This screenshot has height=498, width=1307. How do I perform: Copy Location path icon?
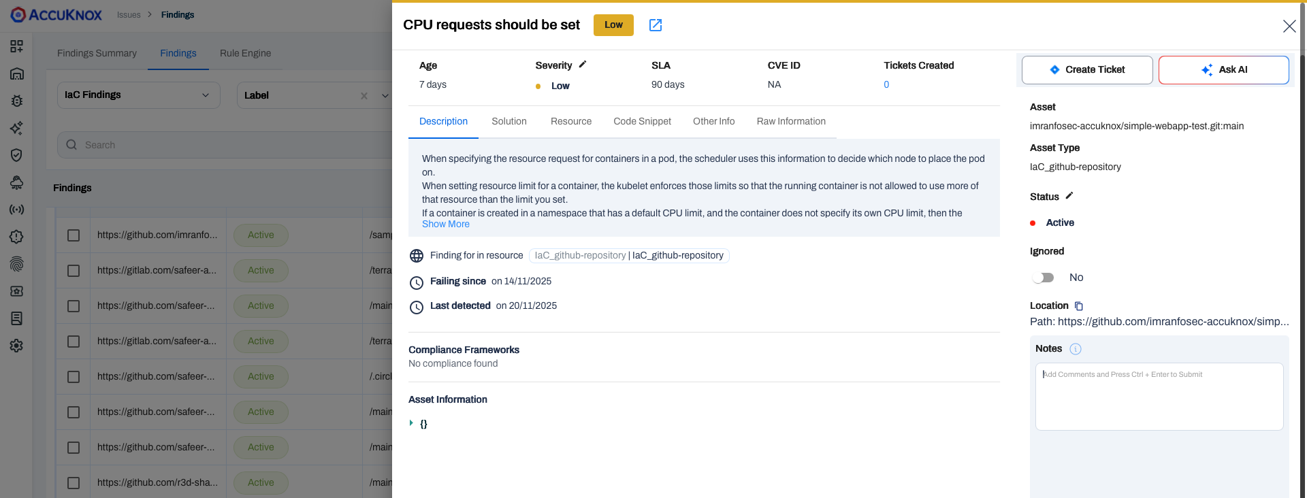(x=1079, y=306)
